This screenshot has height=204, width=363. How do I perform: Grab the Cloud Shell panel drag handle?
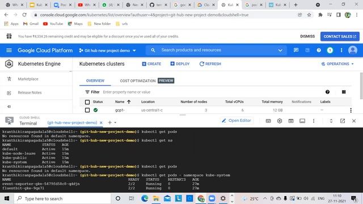183,114
